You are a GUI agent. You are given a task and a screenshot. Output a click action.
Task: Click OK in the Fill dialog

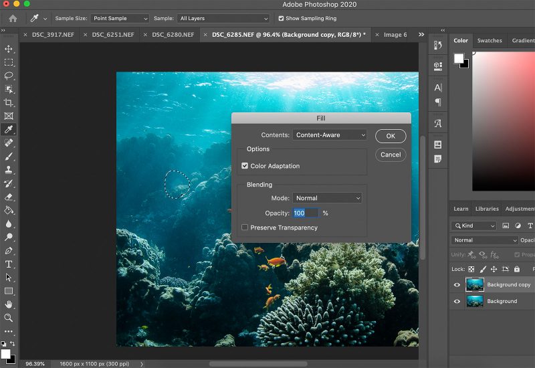(391, 136)
